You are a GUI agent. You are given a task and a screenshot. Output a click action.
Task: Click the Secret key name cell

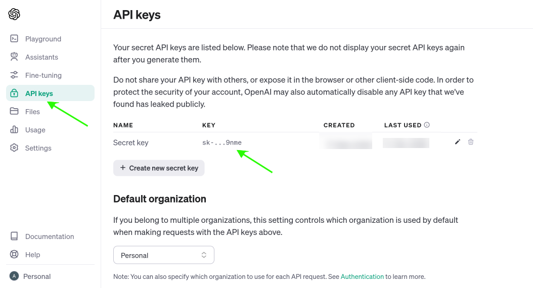(x=131, y=142)
